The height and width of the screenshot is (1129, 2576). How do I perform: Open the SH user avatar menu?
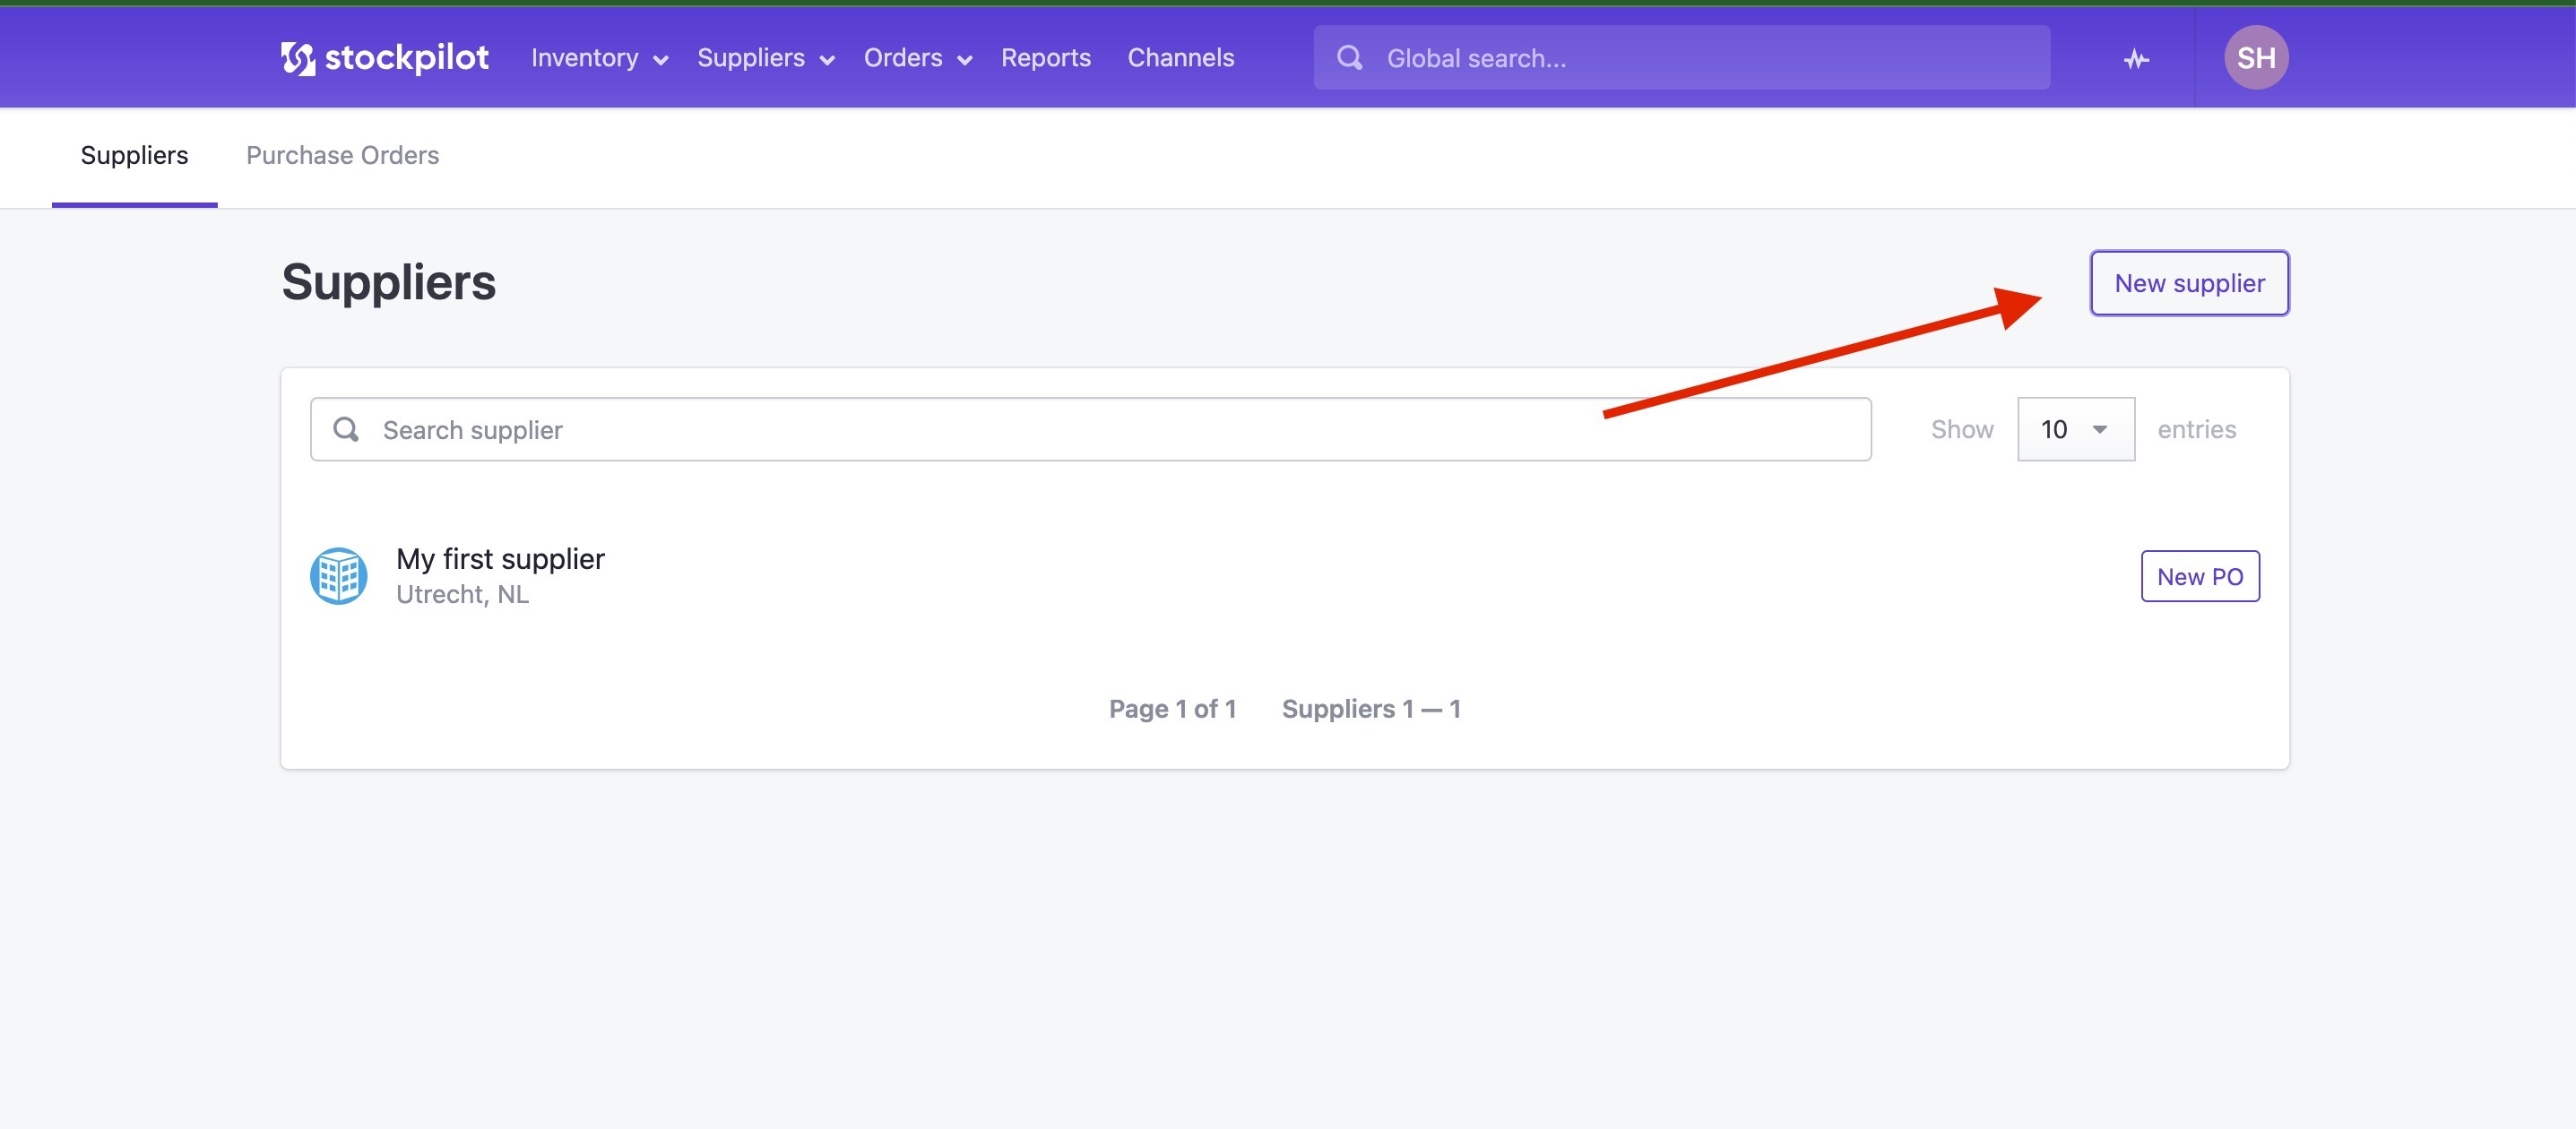[x=2256, y=58]
